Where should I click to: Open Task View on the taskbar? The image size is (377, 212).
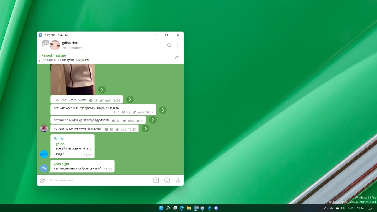pyautogui.click(x=175, y=208)
